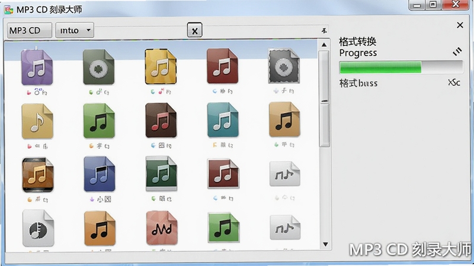The image size is (474, 266).
Task: Select the green music file in second row
Action: (99, 121)
